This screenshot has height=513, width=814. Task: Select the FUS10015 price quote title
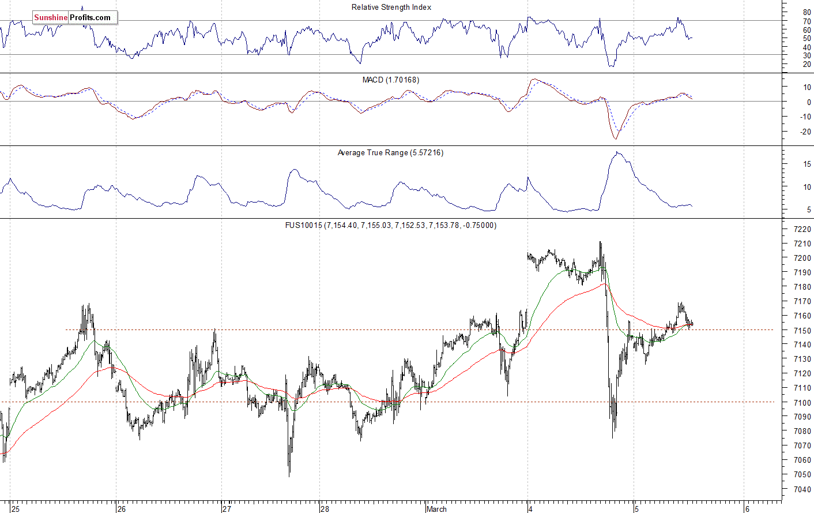point(391,226)
